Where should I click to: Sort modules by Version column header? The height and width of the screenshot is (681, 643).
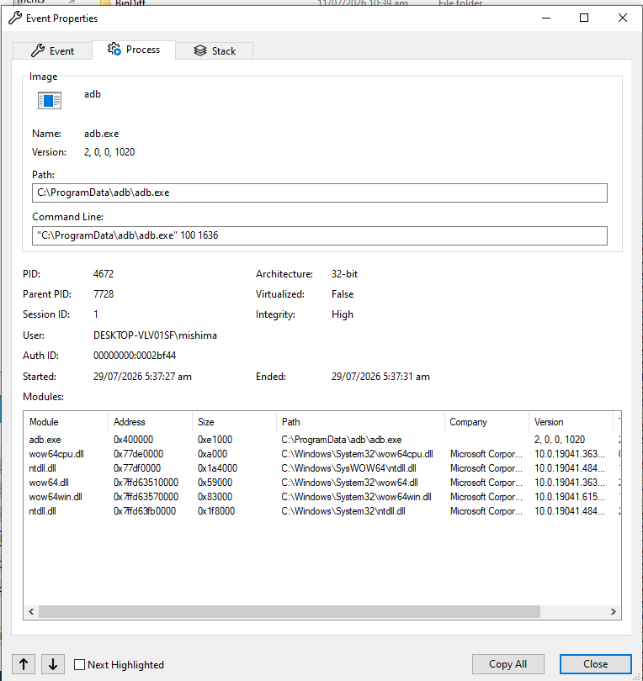pos(571,422)
